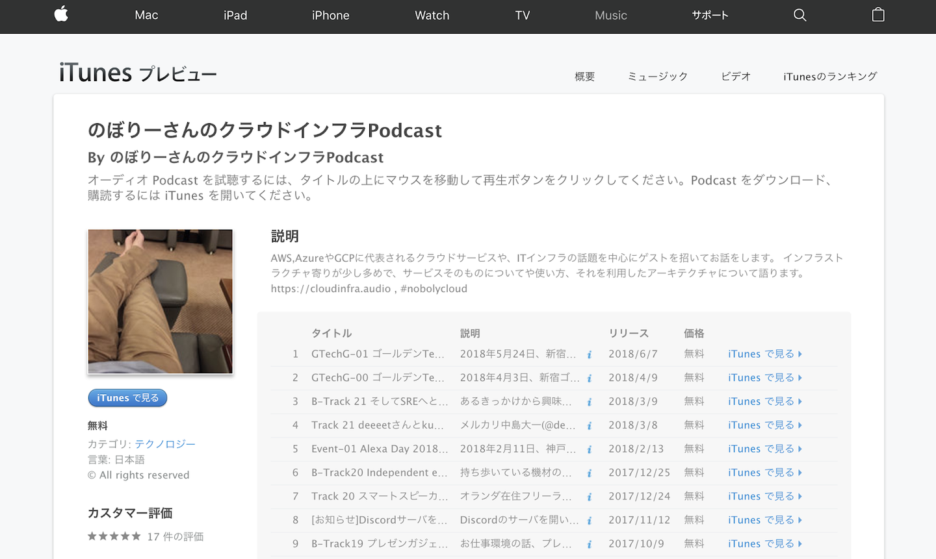Show info icon for Discord announcement episode

[x=590, y=520]
